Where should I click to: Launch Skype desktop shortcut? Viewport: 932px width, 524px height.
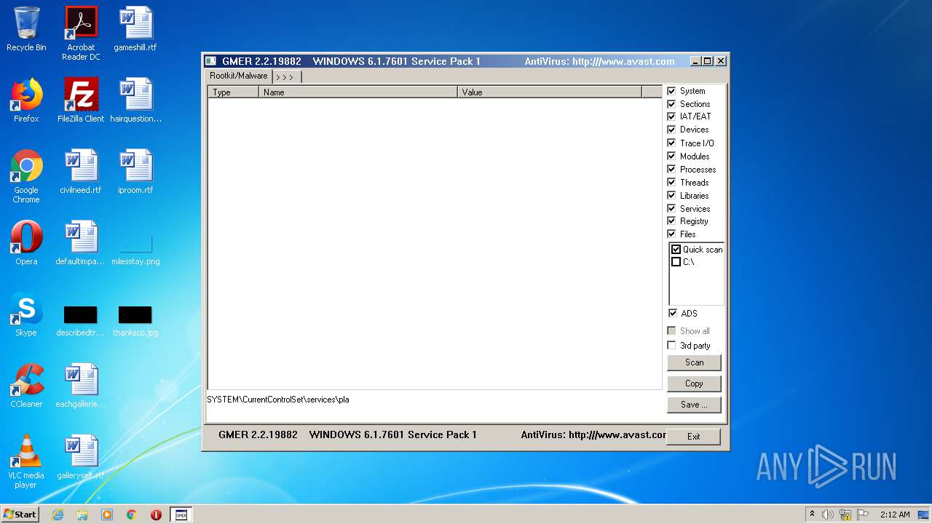pos(26,314)
